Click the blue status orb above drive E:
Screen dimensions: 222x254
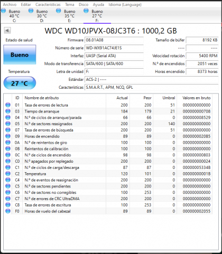pyautogui.click(x=59, y=11)
